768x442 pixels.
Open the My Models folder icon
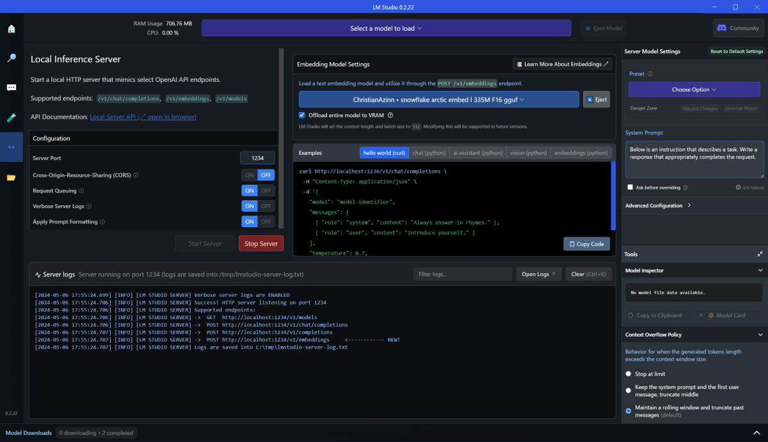[x=11, y=177]
